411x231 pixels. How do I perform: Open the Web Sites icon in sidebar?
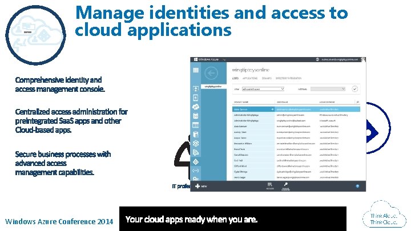pos(196,88)
